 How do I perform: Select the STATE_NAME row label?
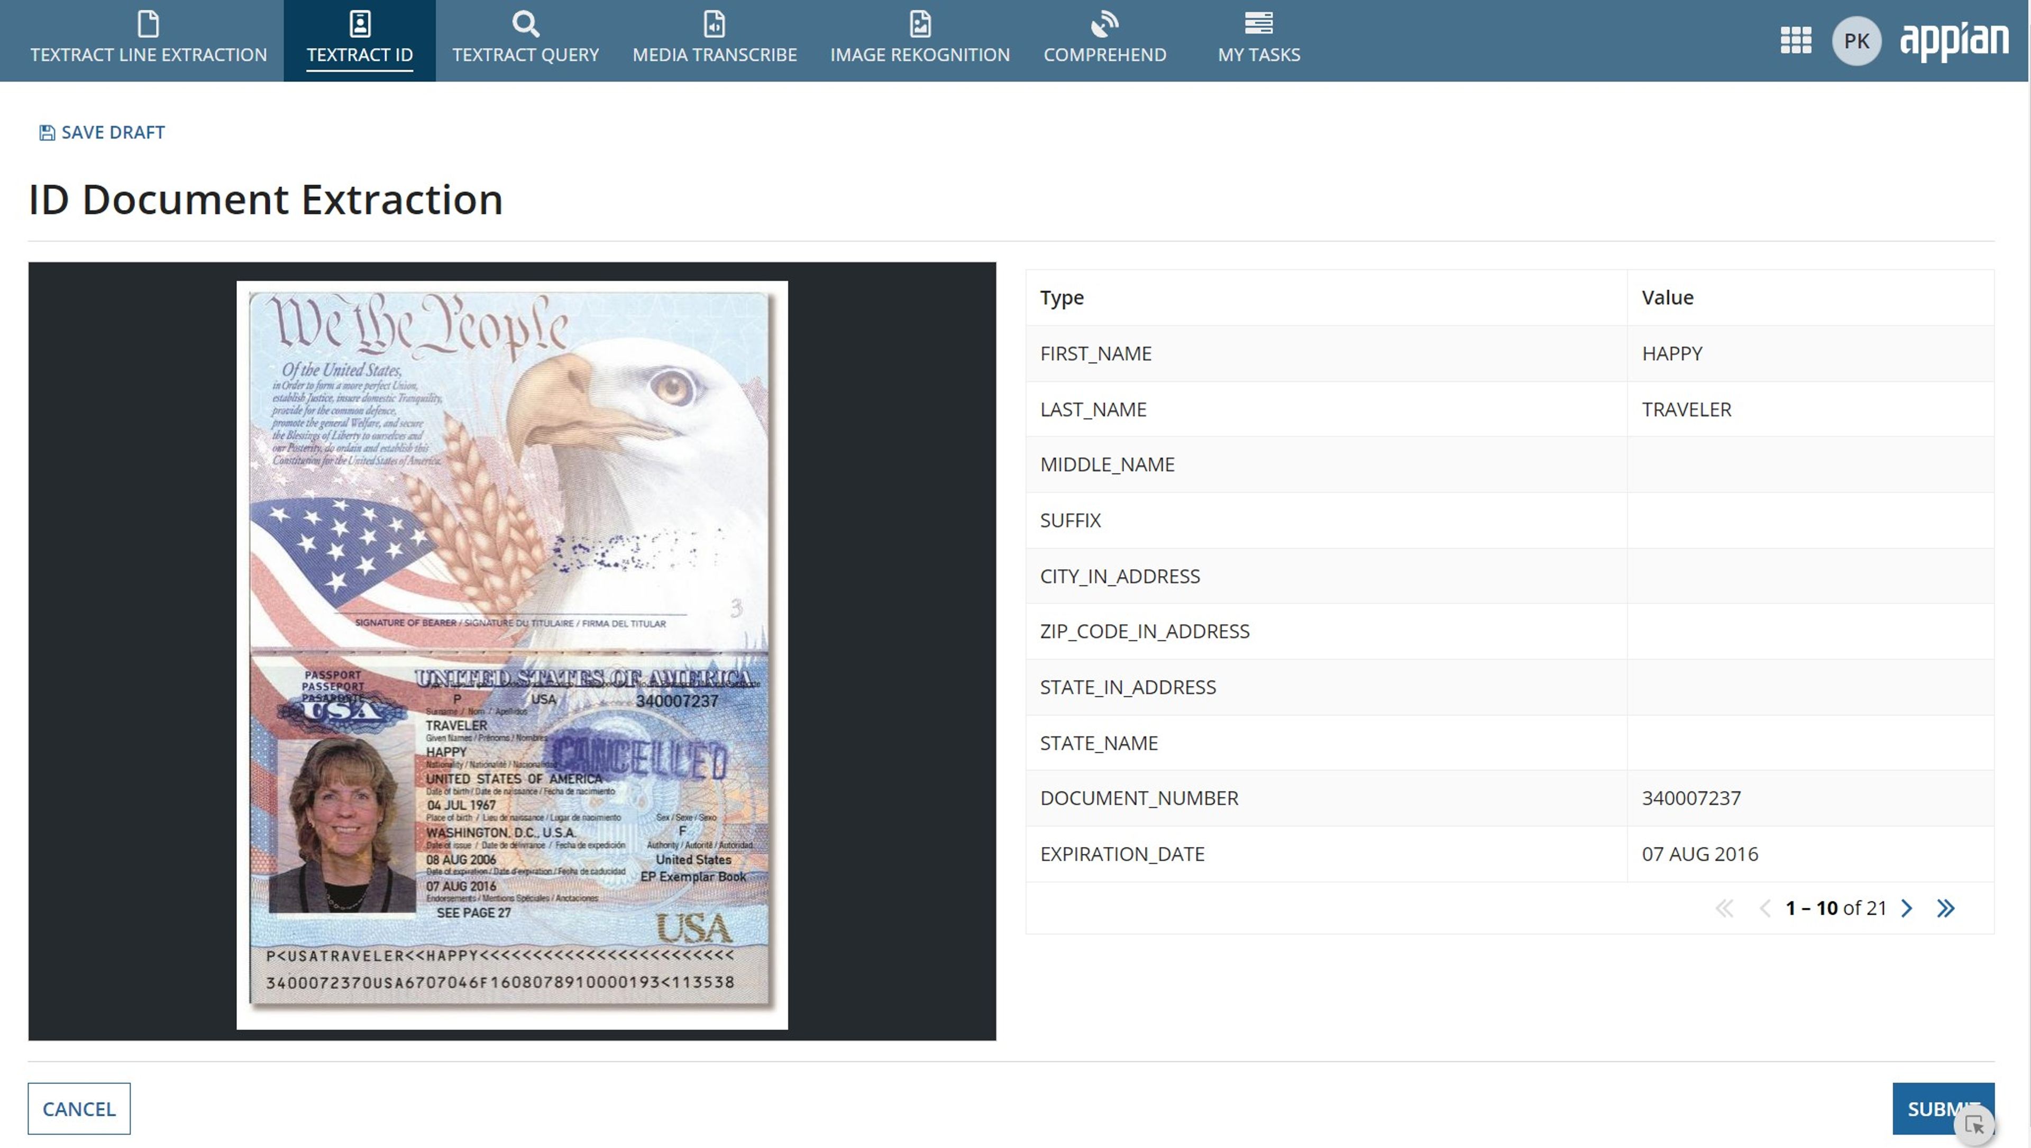coord(1099,743)
